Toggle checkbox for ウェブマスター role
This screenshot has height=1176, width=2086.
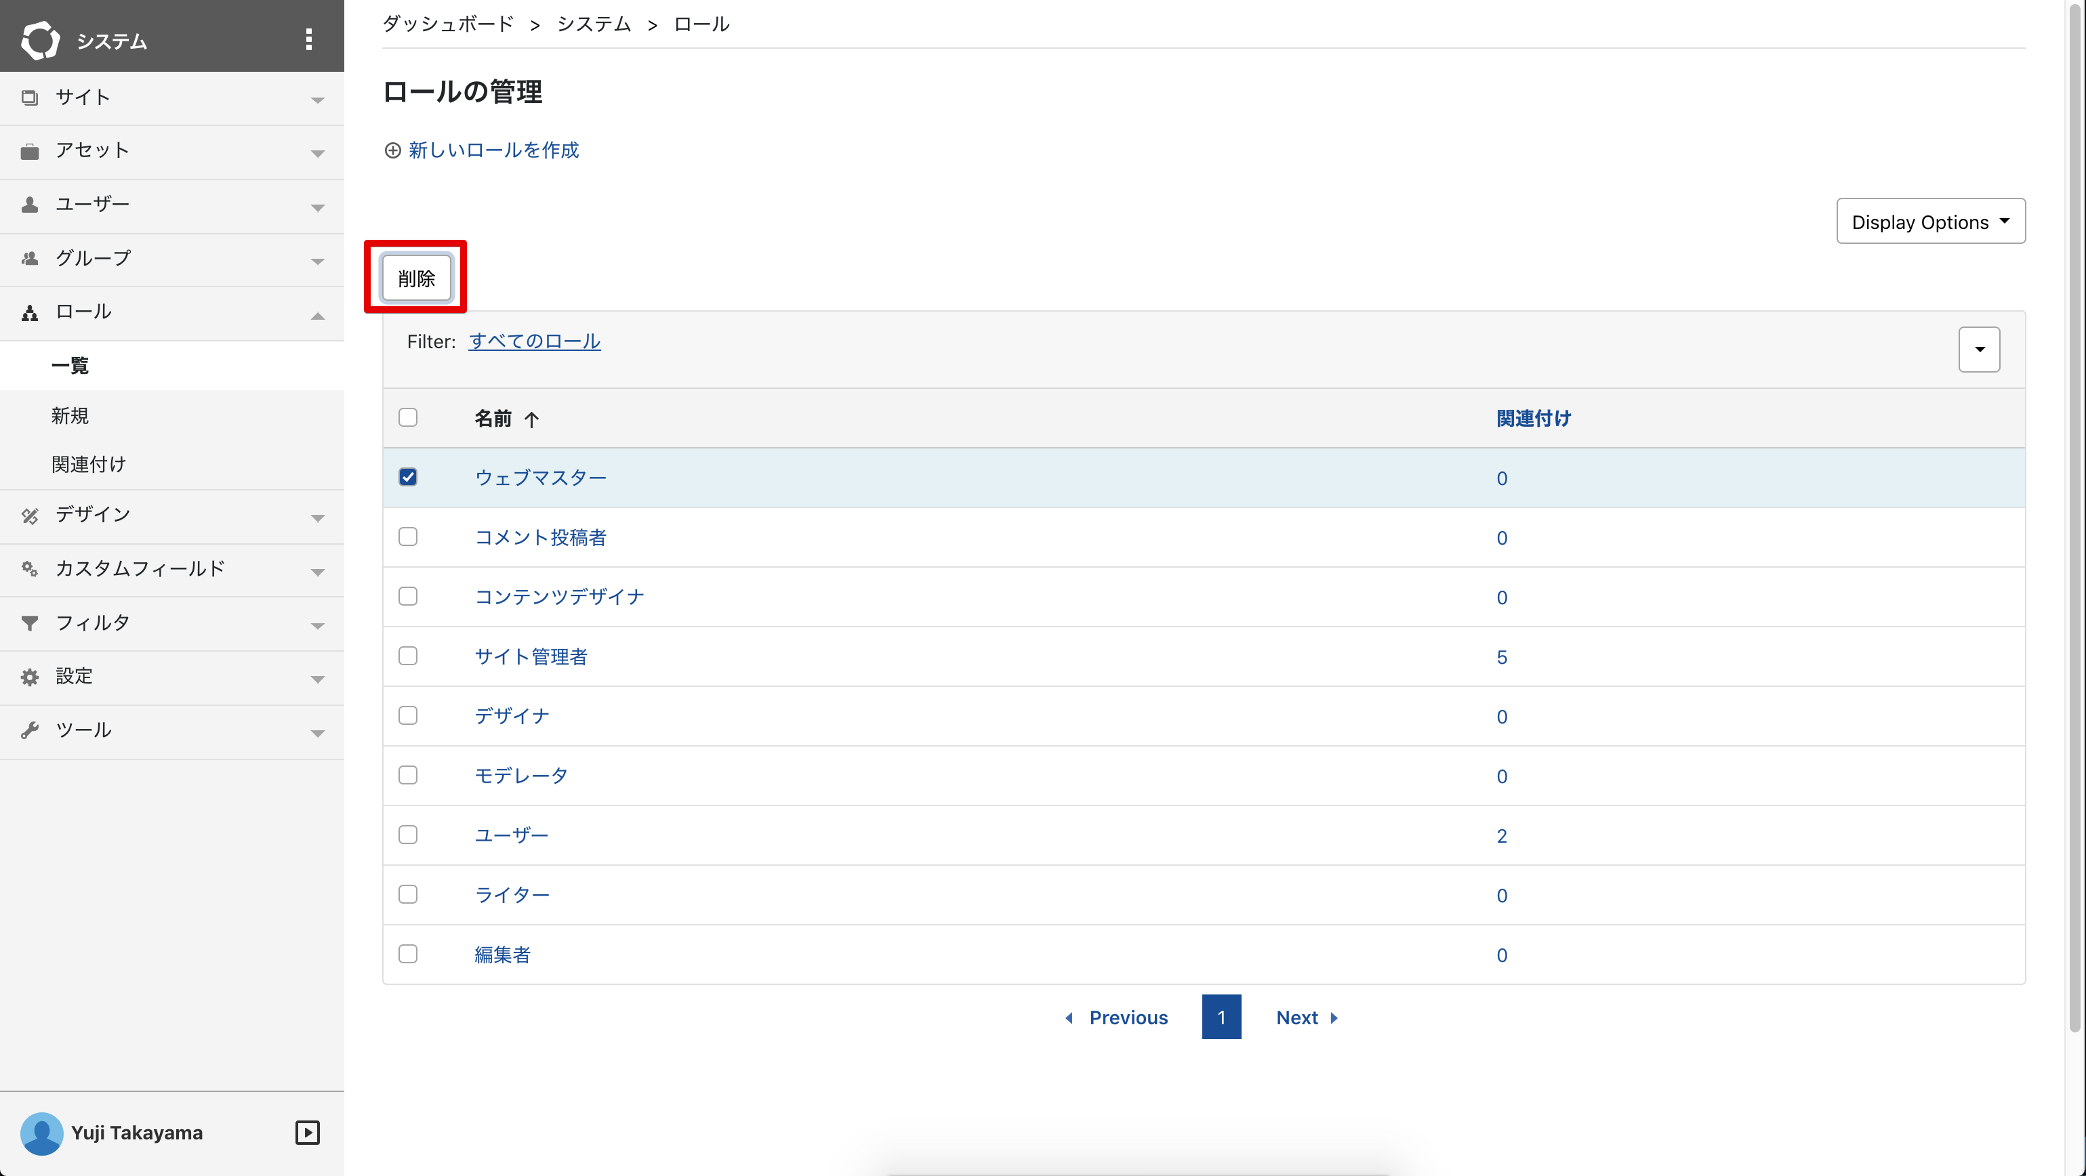coord(408,477)
